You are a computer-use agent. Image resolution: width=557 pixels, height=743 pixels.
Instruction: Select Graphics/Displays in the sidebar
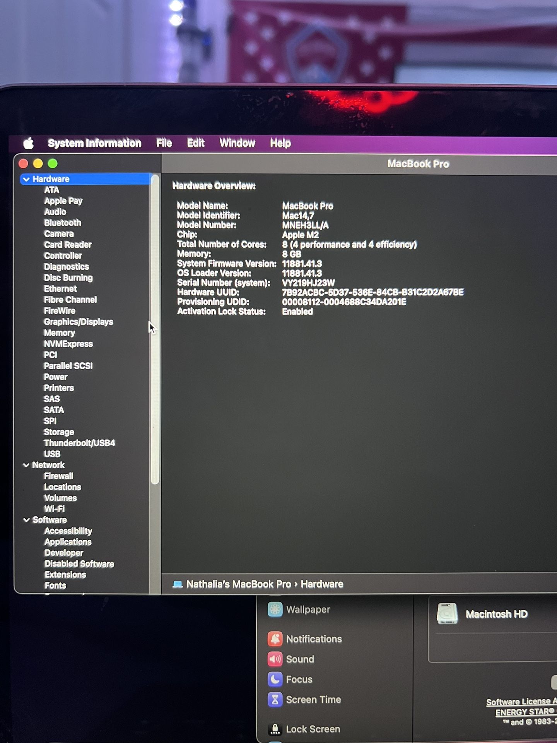pos(79,322)
